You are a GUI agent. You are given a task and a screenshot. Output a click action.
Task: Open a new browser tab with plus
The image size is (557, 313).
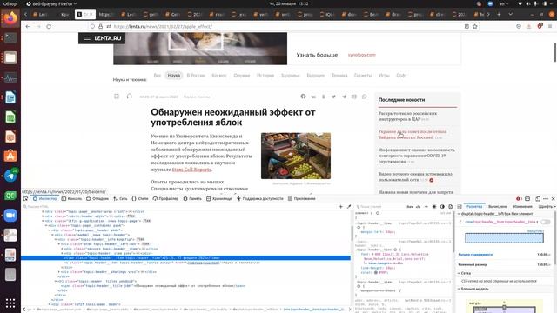[x=499, y=15]
